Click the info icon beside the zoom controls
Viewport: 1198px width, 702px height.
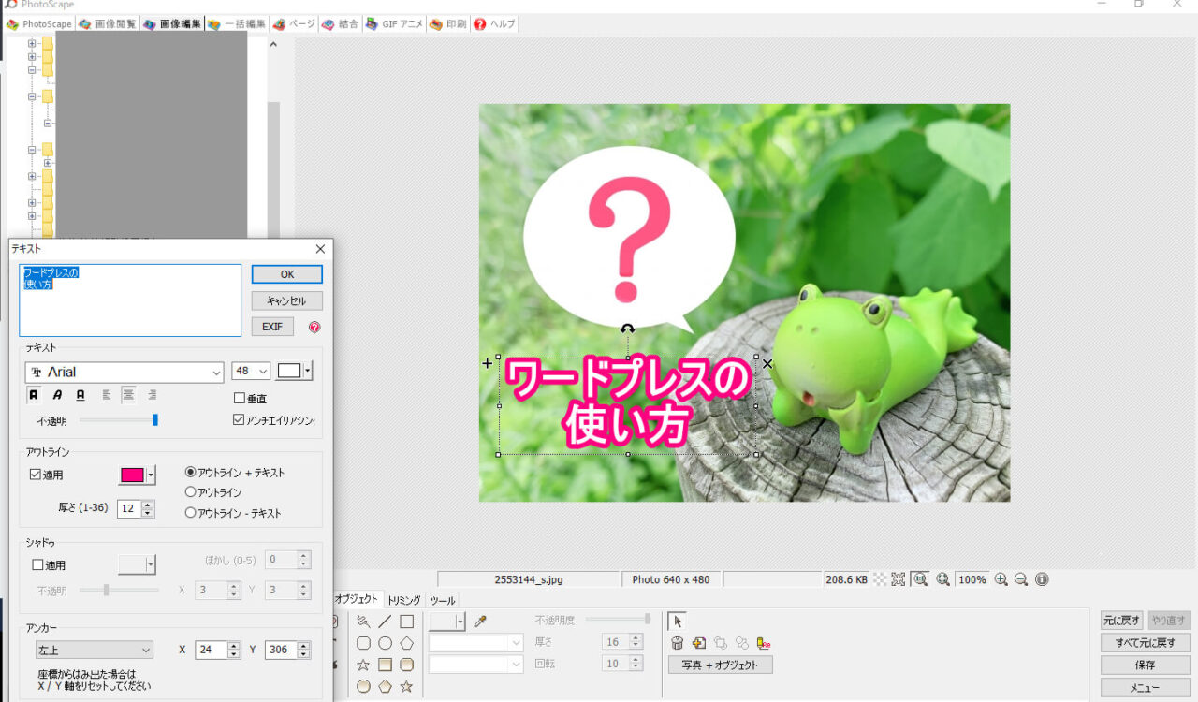click(x=1042, y=579)
